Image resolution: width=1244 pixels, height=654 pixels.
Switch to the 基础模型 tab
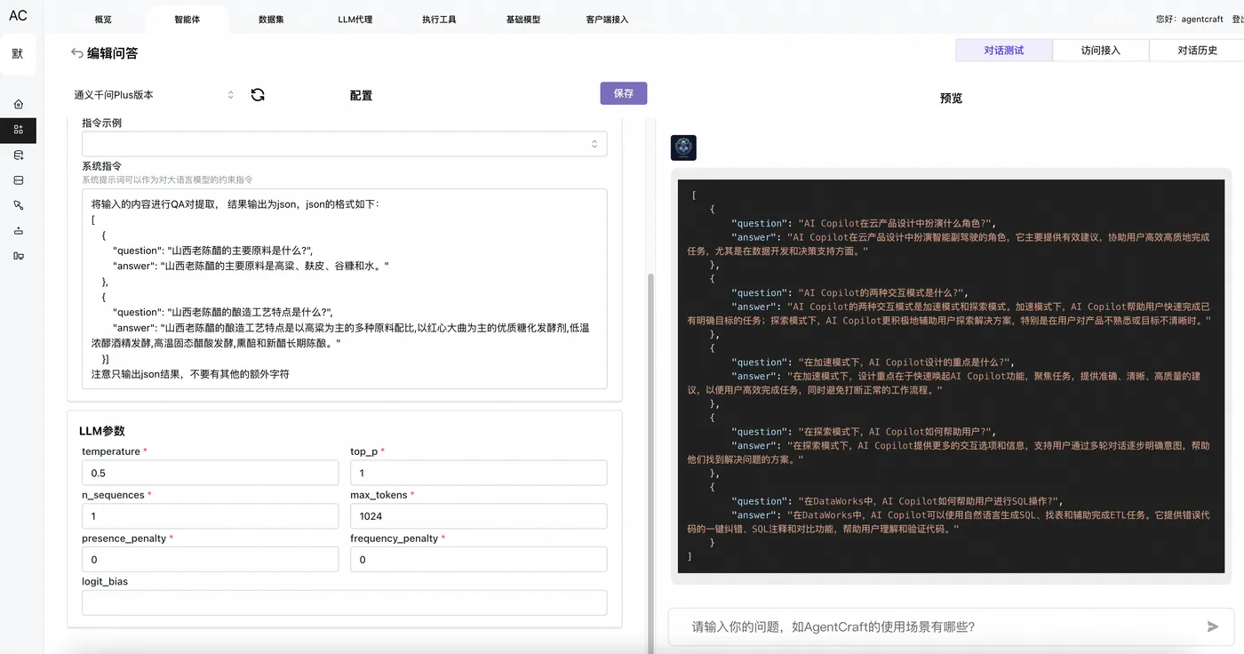pos(522,20)
